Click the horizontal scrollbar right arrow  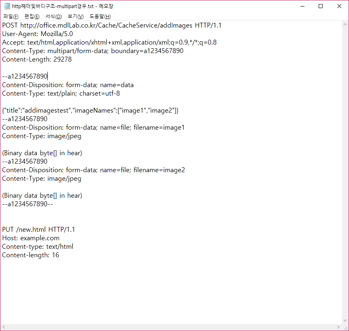tap(338, 327)
